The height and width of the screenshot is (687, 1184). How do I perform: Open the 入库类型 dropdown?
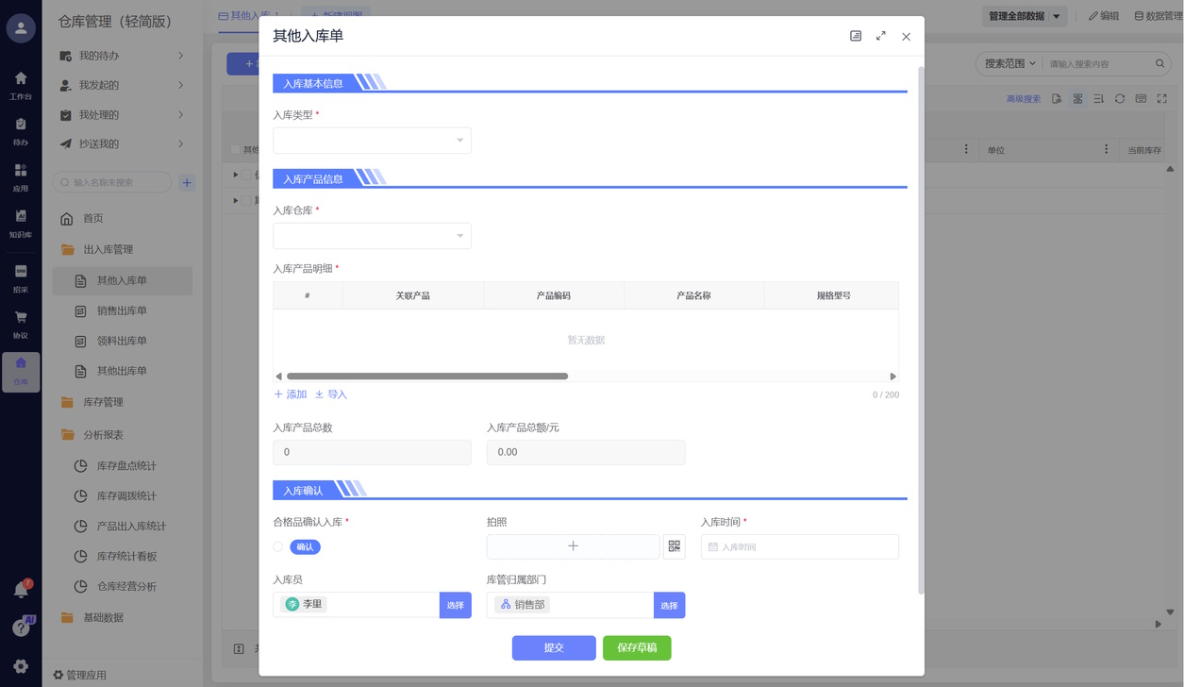[x=372, y=141]
